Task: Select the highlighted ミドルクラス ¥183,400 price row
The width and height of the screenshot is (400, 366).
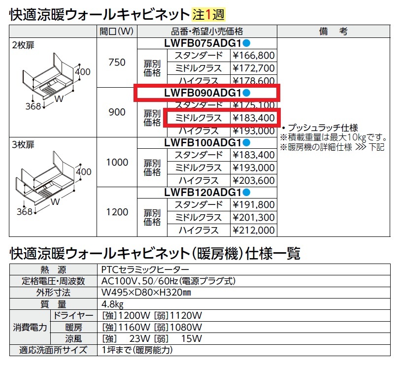Action: click(222, 119)
